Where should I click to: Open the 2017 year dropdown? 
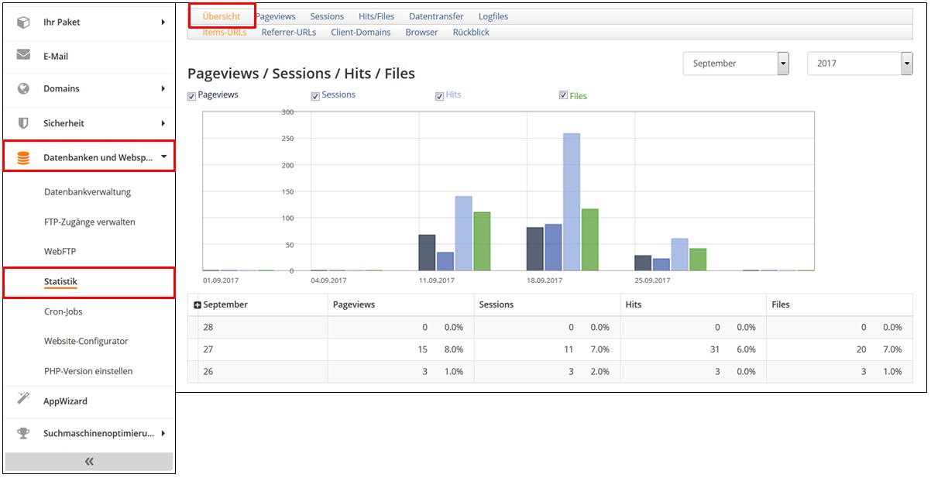[x=906, y=64]
